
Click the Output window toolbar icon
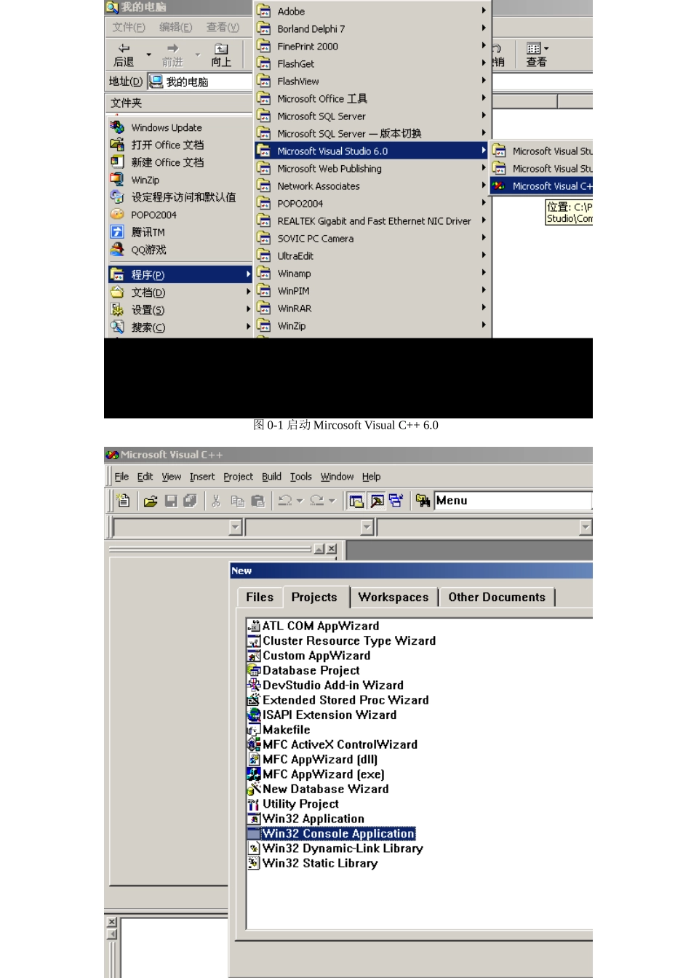point(377,501)
